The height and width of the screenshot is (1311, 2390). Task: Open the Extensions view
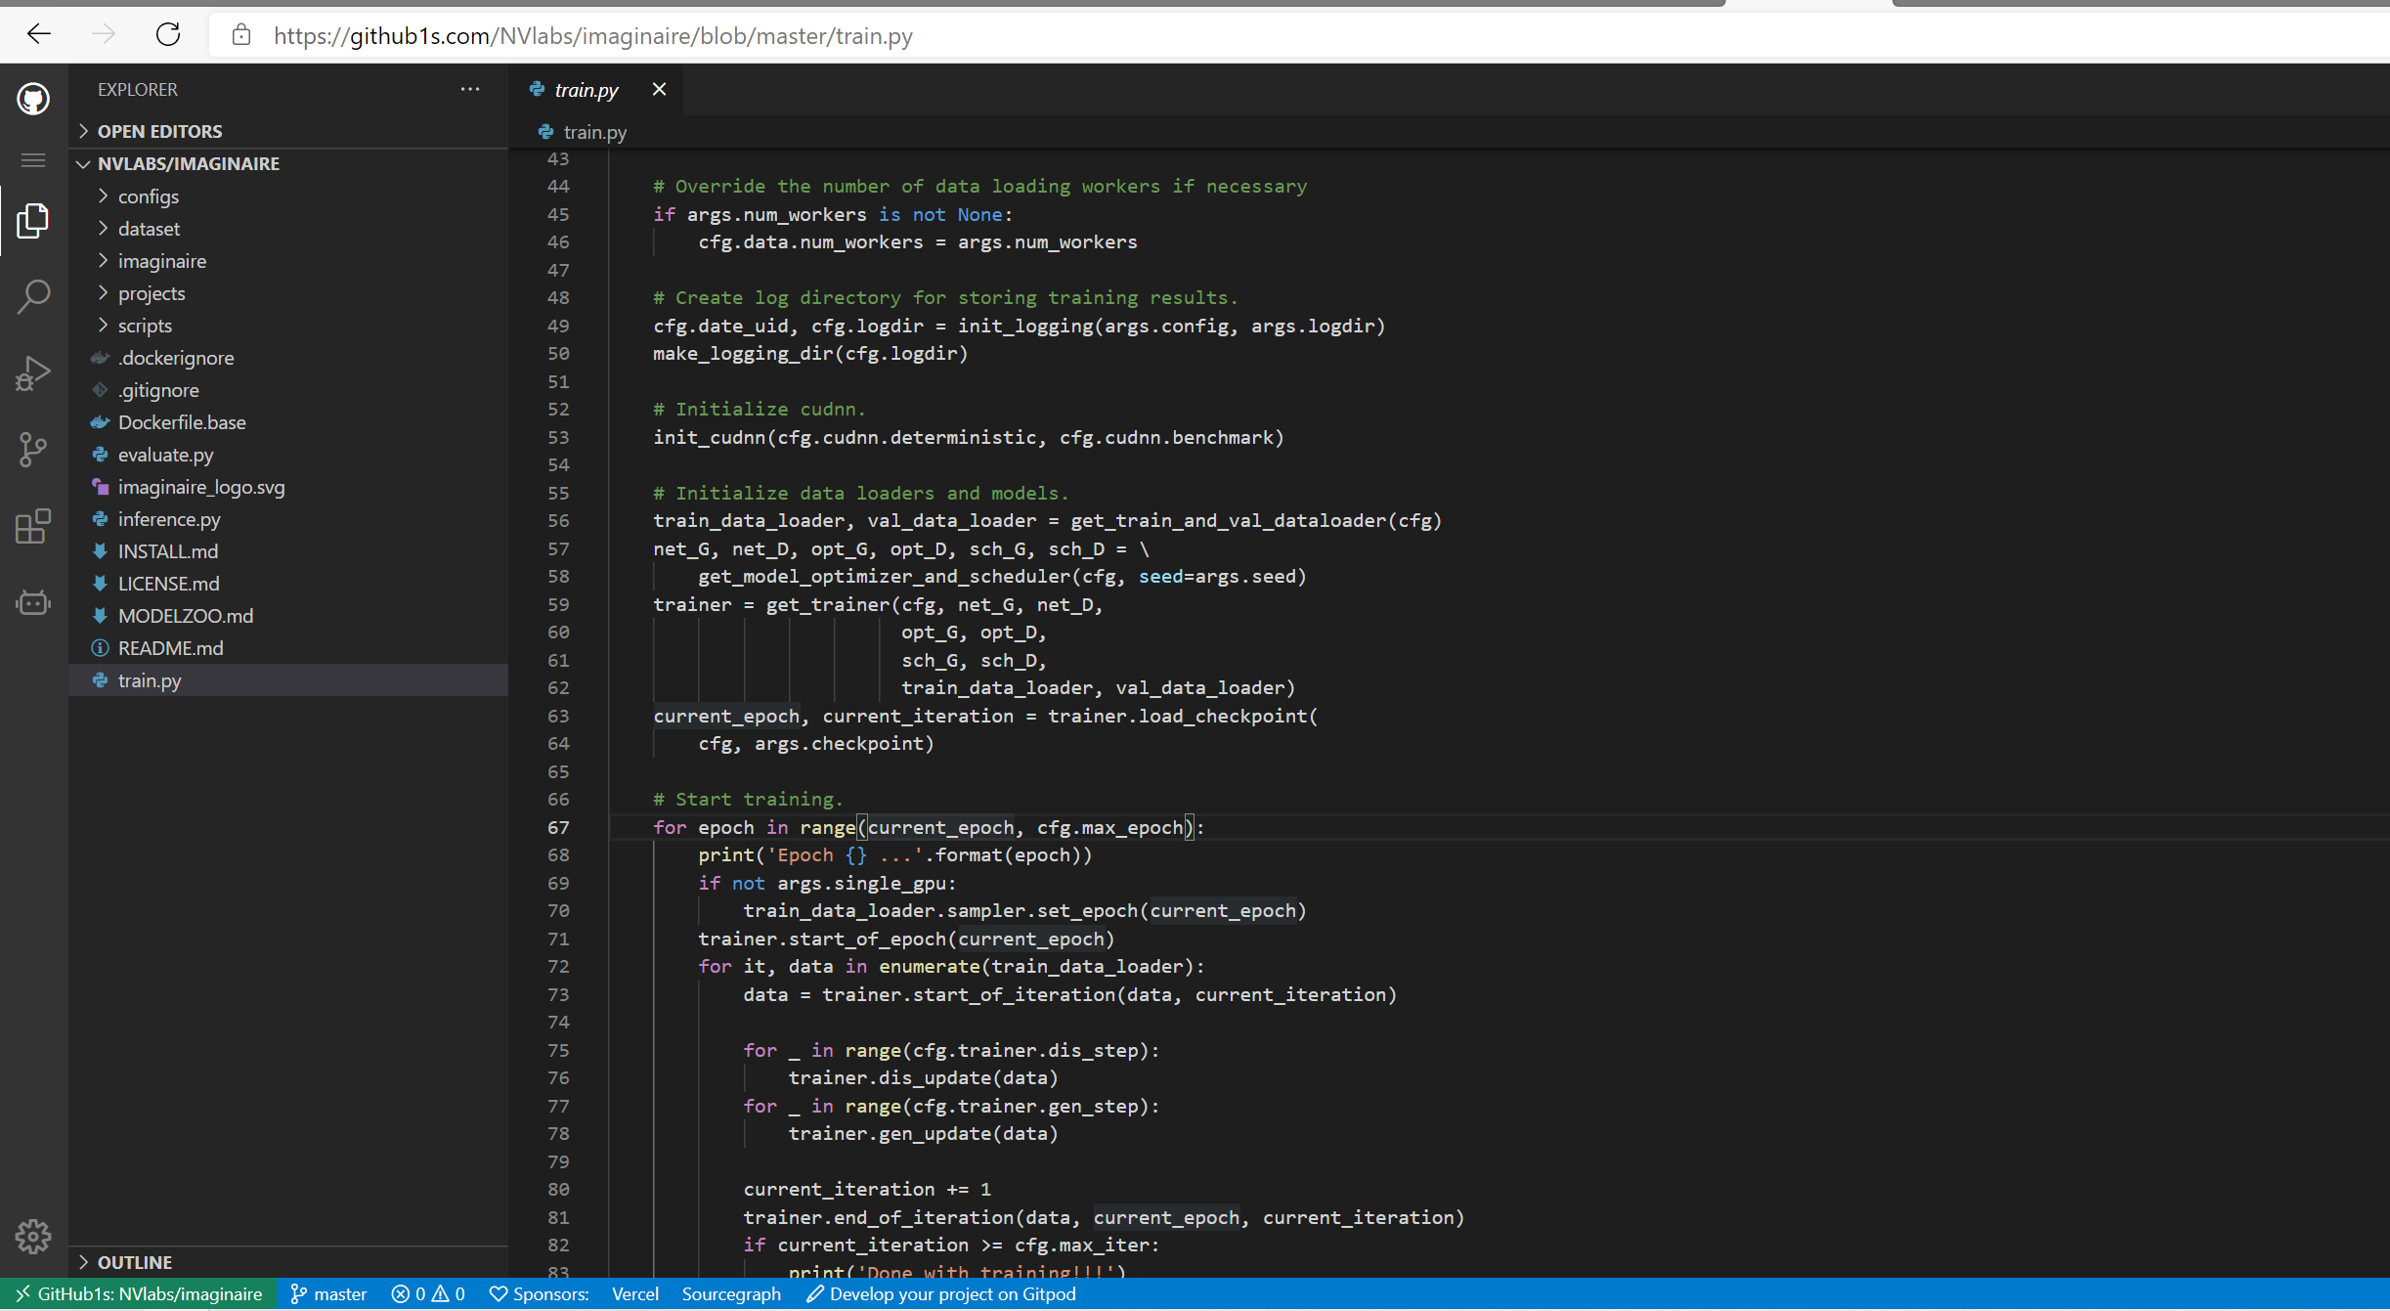(x=33, y=526)
